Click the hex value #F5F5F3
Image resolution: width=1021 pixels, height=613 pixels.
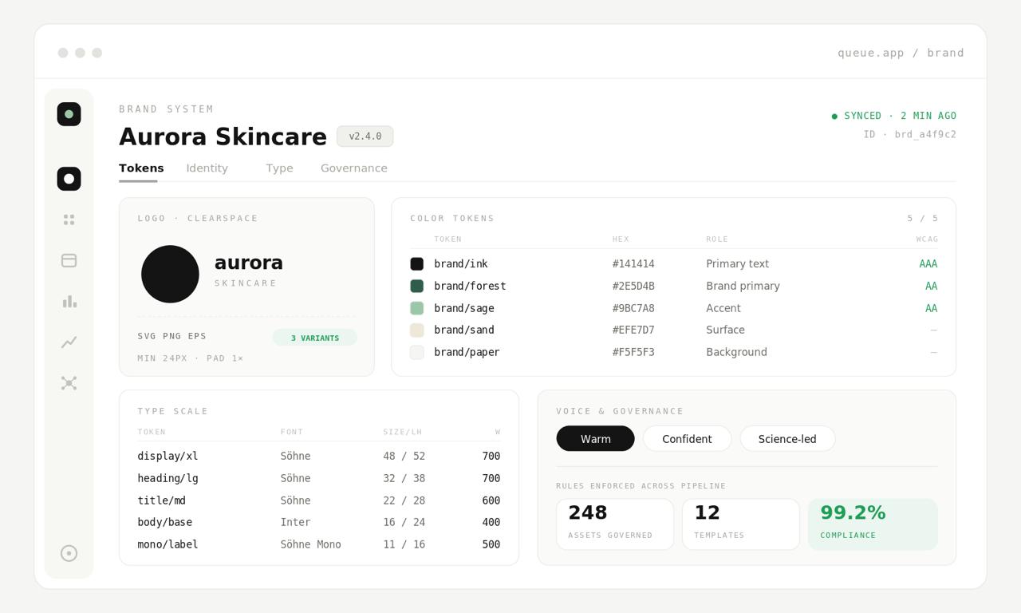633,352
